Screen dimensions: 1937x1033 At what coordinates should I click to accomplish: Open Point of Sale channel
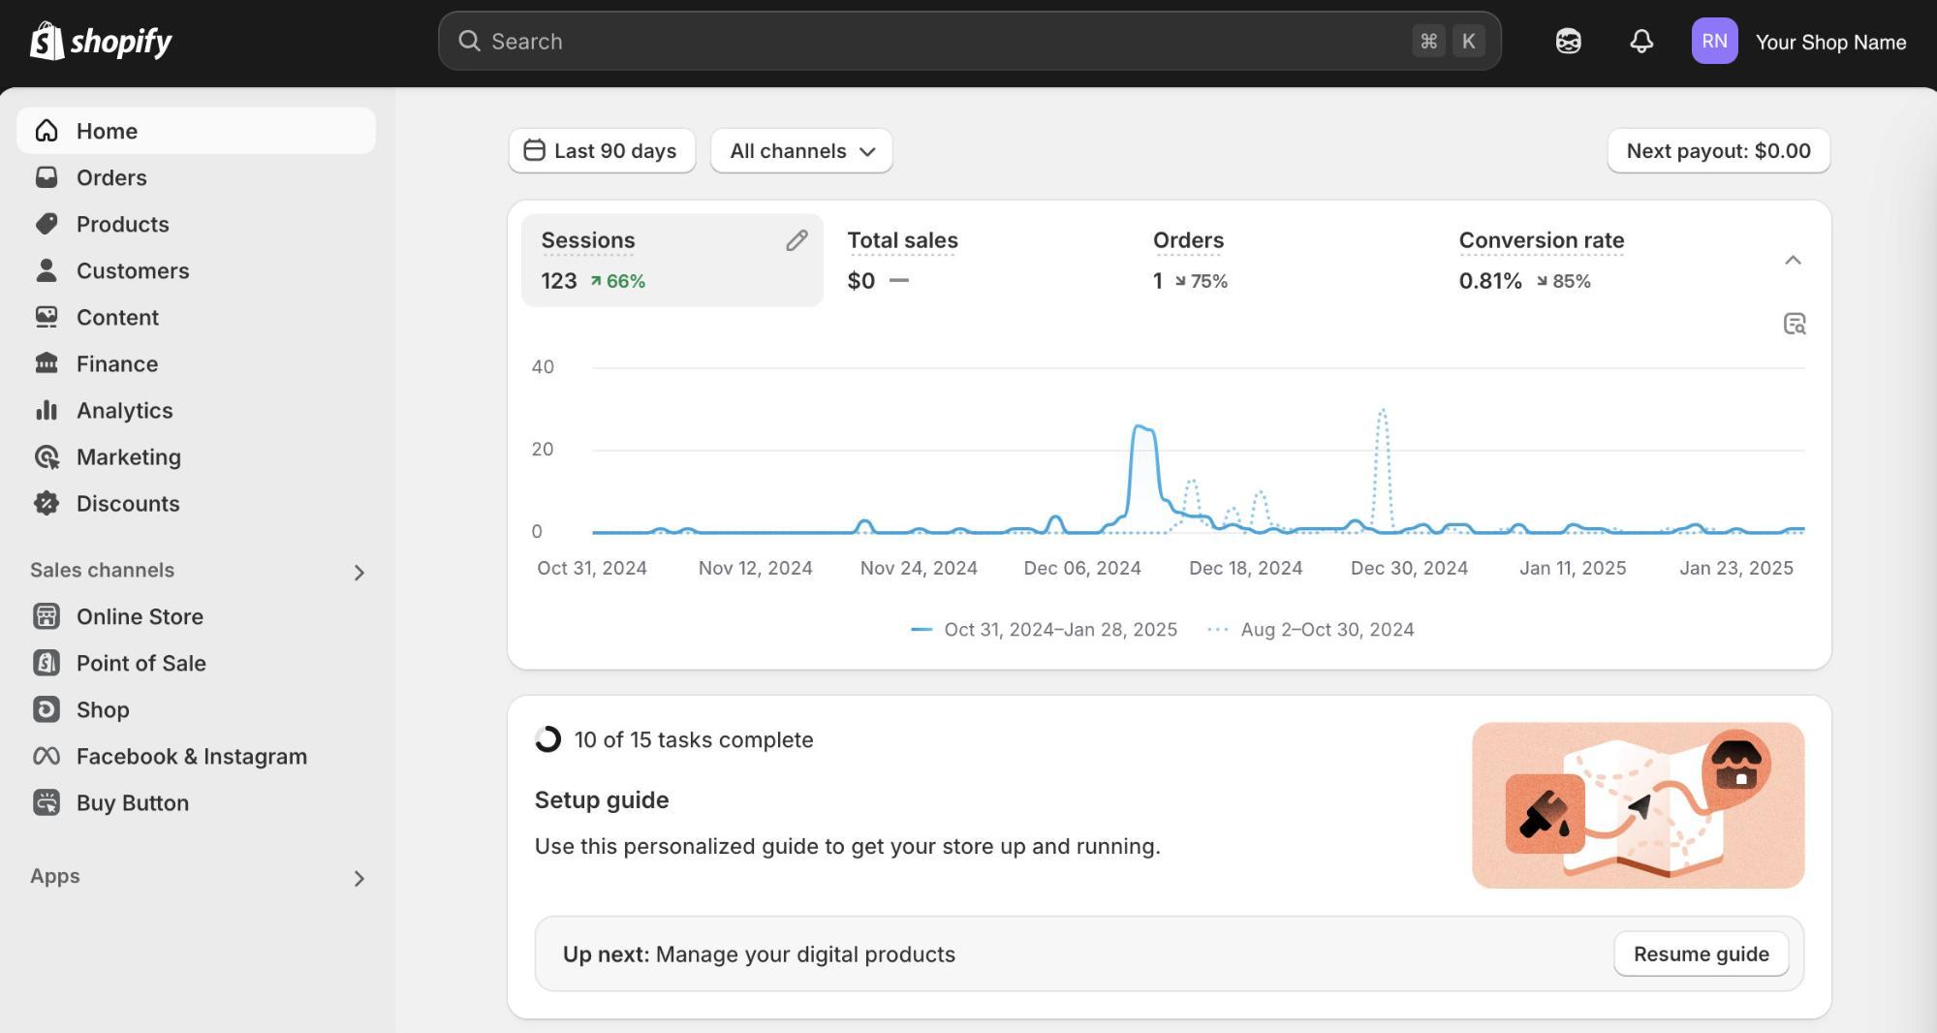(x=196, y=663)
